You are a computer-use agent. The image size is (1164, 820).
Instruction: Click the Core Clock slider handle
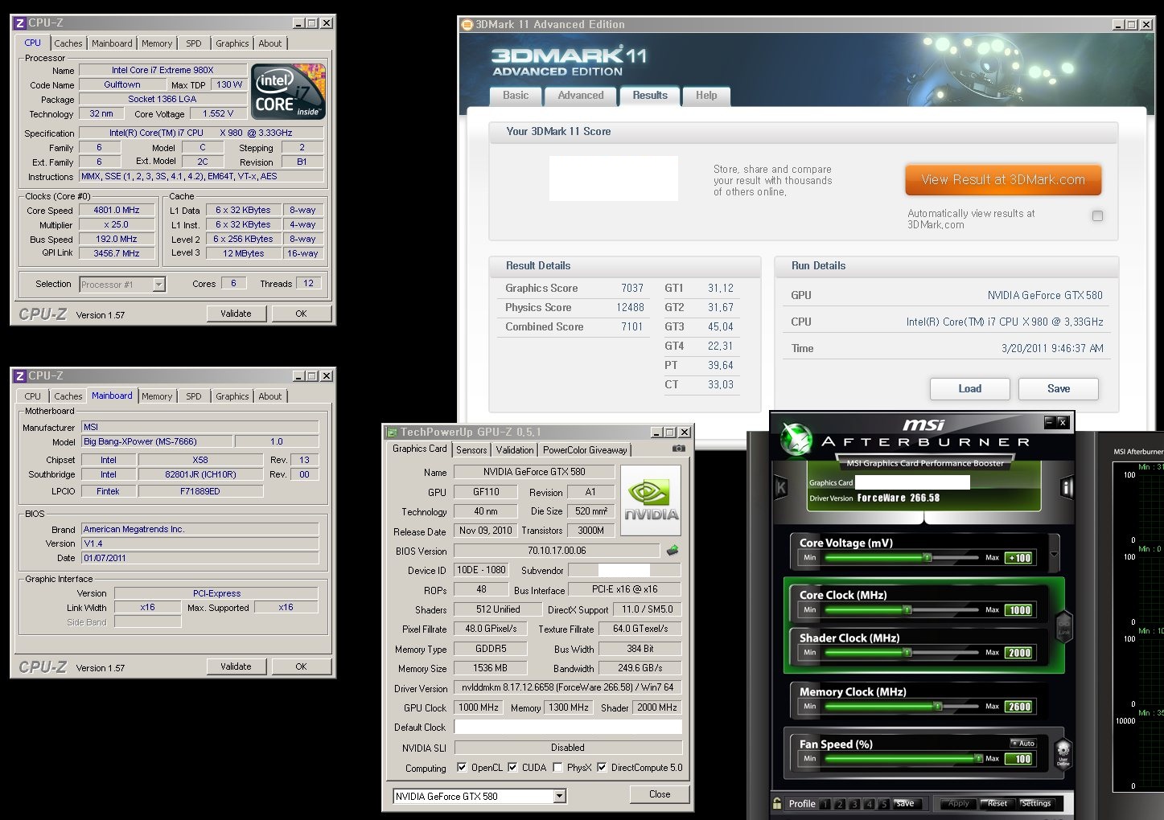pyautogui.click(x=907, y=610)
